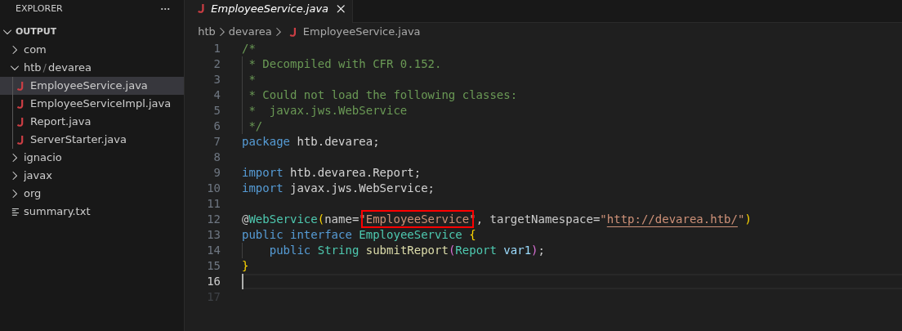Image resolution: width=902 pixels, height=331 pixels.
Task: Select the EmployeeService.java editor tab
Action: pos(269,9)
